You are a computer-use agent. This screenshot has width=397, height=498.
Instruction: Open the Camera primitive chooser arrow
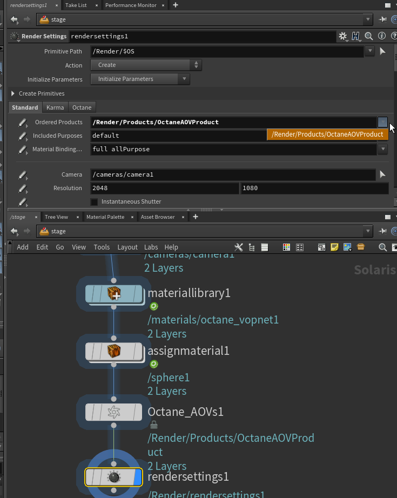point(383,174)
